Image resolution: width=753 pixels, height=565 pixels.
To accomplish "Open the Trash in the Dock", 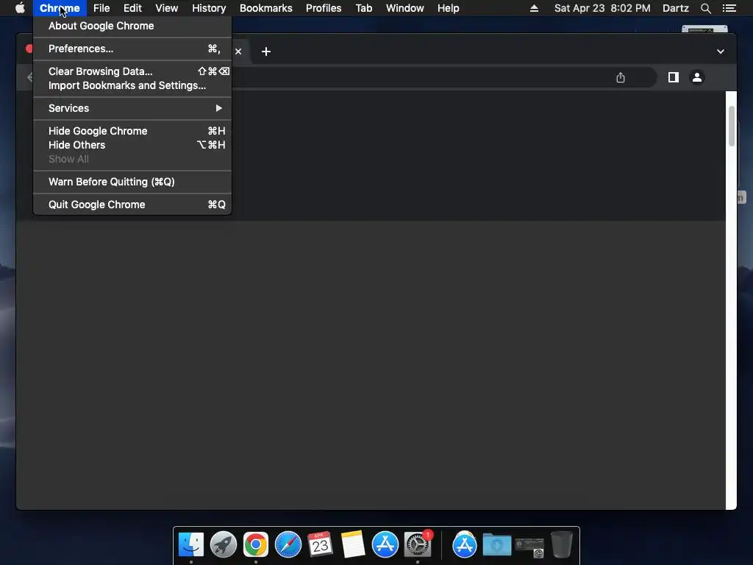I will (x=561, y=544).
